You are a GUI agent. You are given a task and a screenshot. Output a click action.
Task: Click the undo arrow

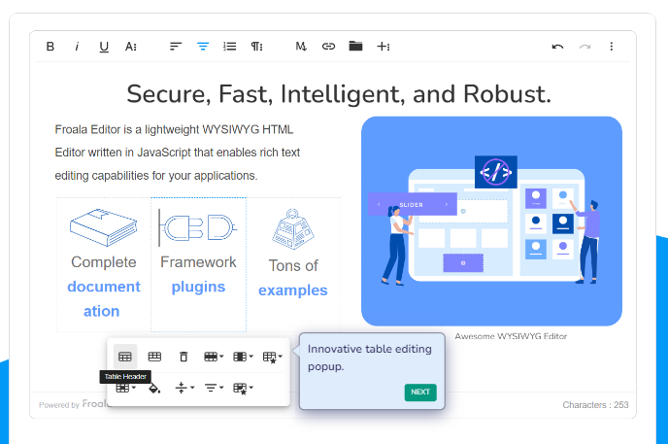point(557,47)
